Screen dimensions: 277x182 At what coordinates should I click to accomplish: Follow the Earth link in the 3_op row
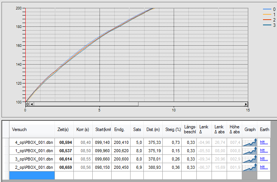(x=264, y=159)
